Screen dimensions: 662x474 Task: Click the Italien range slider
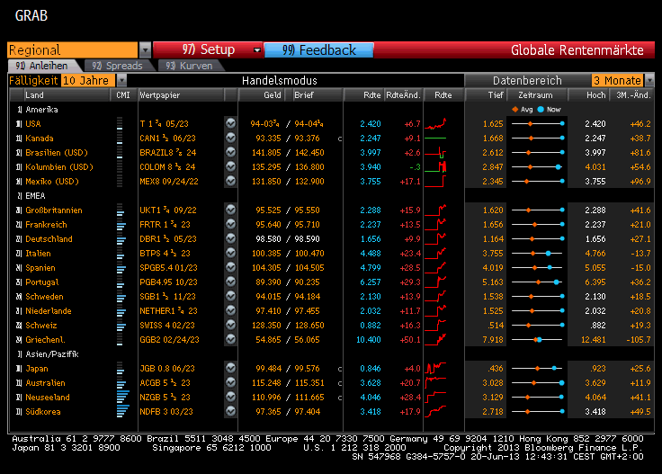(x=537, y=254)
